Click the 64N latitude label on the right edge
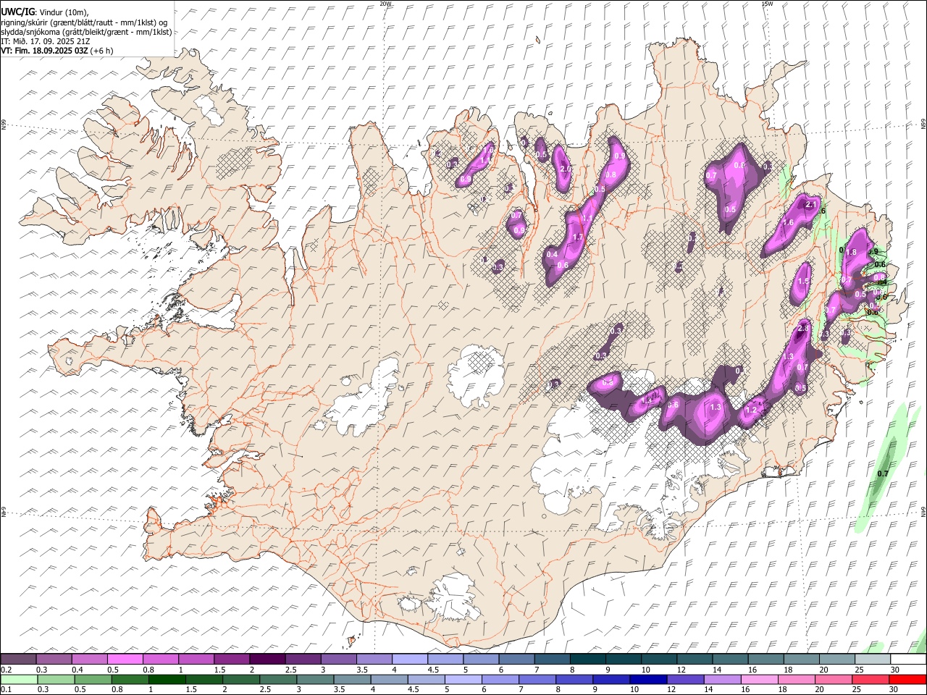Viewport: 927px width, 695px height. 923,511
